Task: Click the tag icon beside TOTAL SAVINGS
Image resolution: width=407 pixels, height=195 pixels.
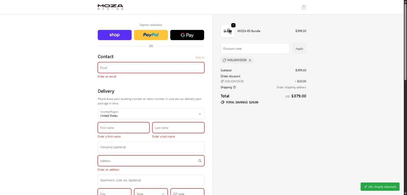Action: tap(222, 102)
